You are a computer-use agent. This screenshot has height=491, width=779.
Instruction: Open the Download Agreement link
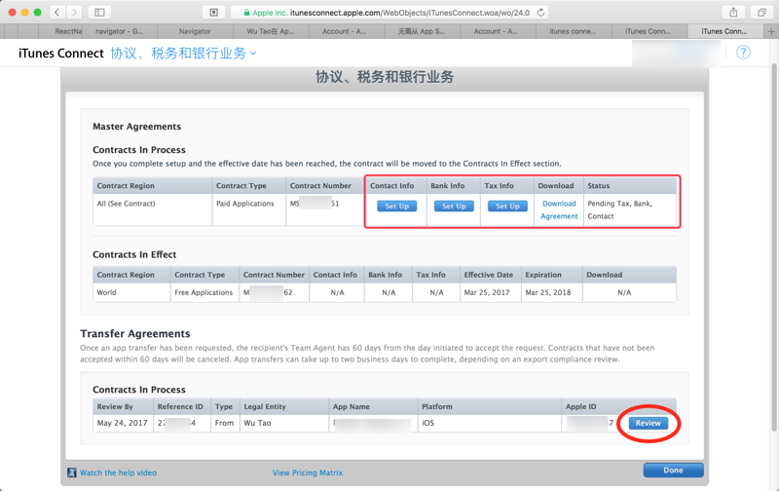click(559, 209)
